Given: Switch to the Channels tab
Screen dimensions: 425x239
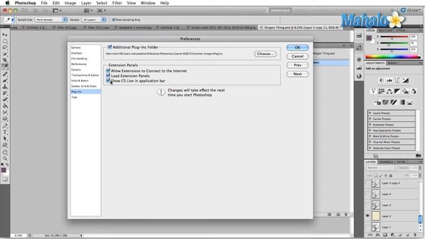Looking at the screenshot, I should [x=386, y=162].
